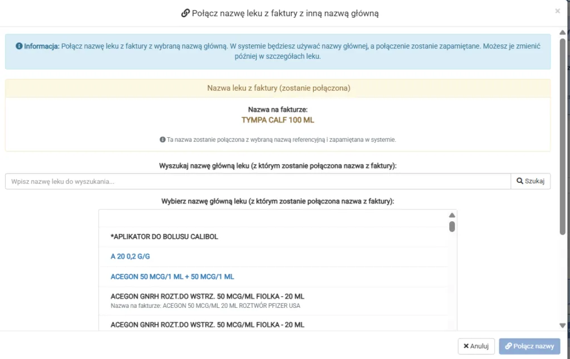This screenshot has height=359, width=570.
Task: Click the drug list scrollbar thumb
Action: pyautogui.click(x=452, y=227)
